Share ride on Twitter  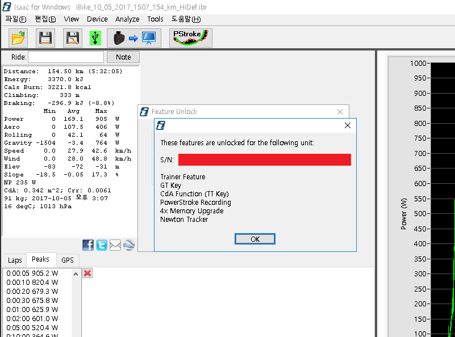pos(102,245)
